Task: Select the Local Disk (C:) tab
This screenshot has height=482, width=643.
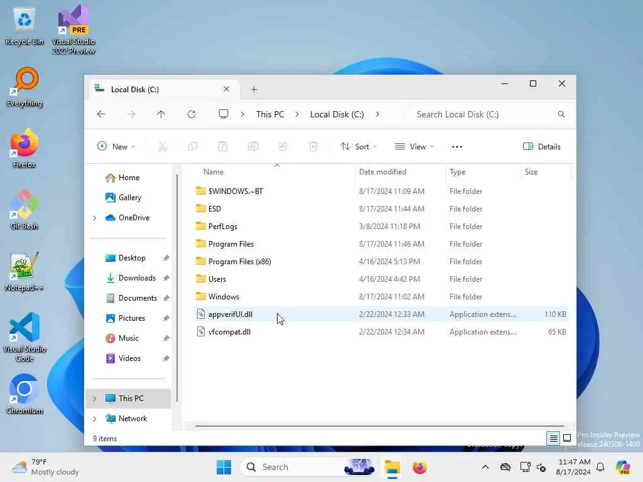Action: pos(163,89)
